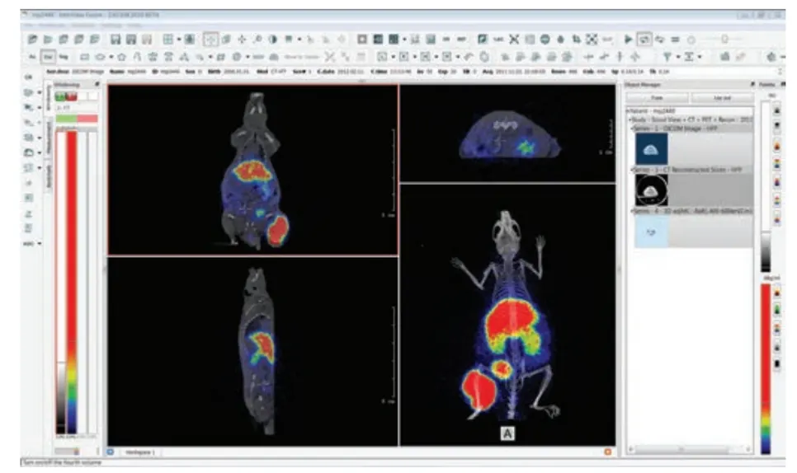Select the first palette preset swatch
This screenshot has width=797, height=473.
tap(777, 110)
